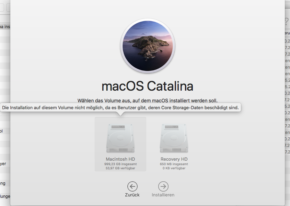Click the Installieren button label
290x206 pixels.
point(163,195)
